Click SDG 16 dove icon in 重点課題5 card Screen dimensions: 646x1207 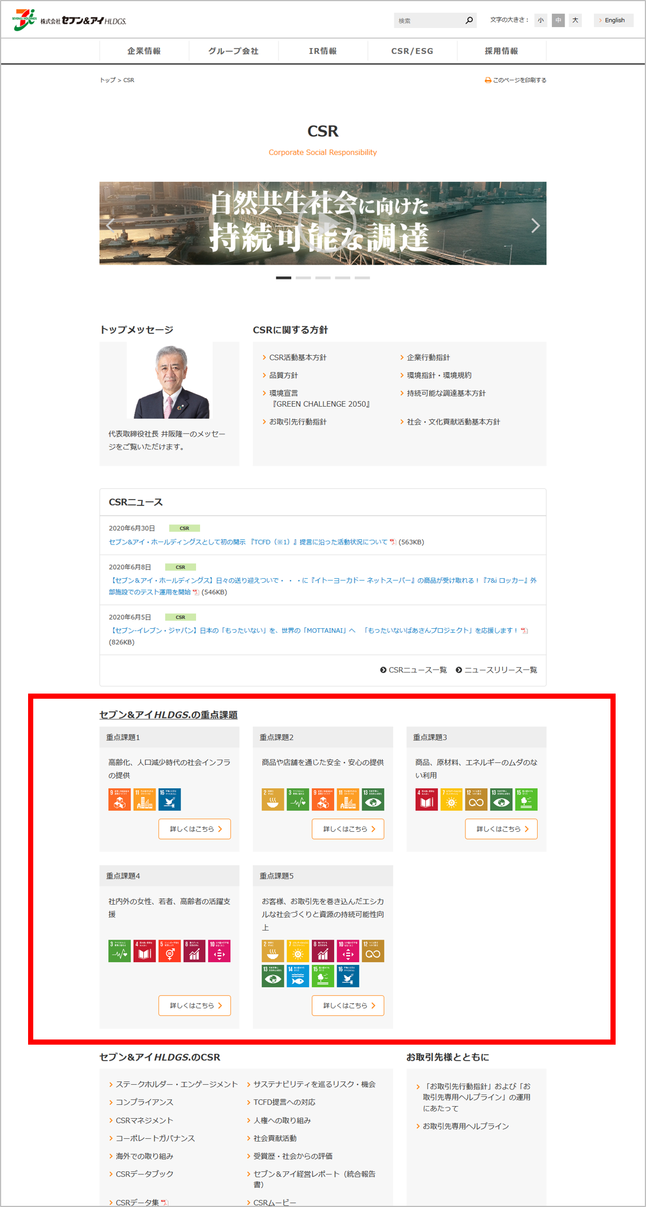click(x=348, y=976)
